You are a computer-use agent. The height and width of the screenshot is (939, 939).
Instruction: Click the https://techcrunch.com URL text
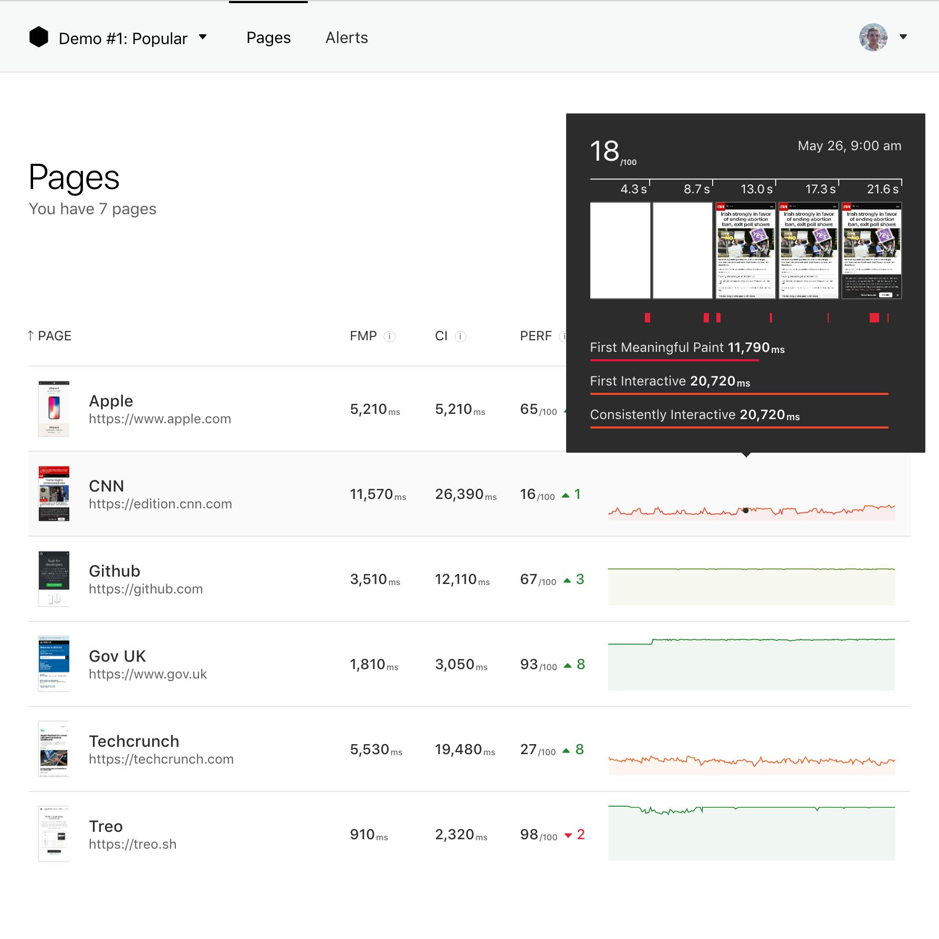pos(161,759)
